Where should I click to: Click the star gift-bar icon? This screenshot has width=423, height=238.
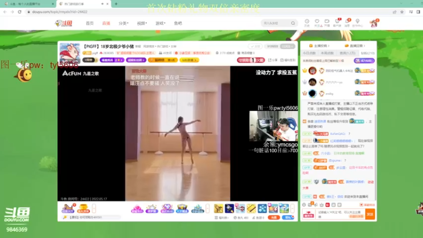152,208
